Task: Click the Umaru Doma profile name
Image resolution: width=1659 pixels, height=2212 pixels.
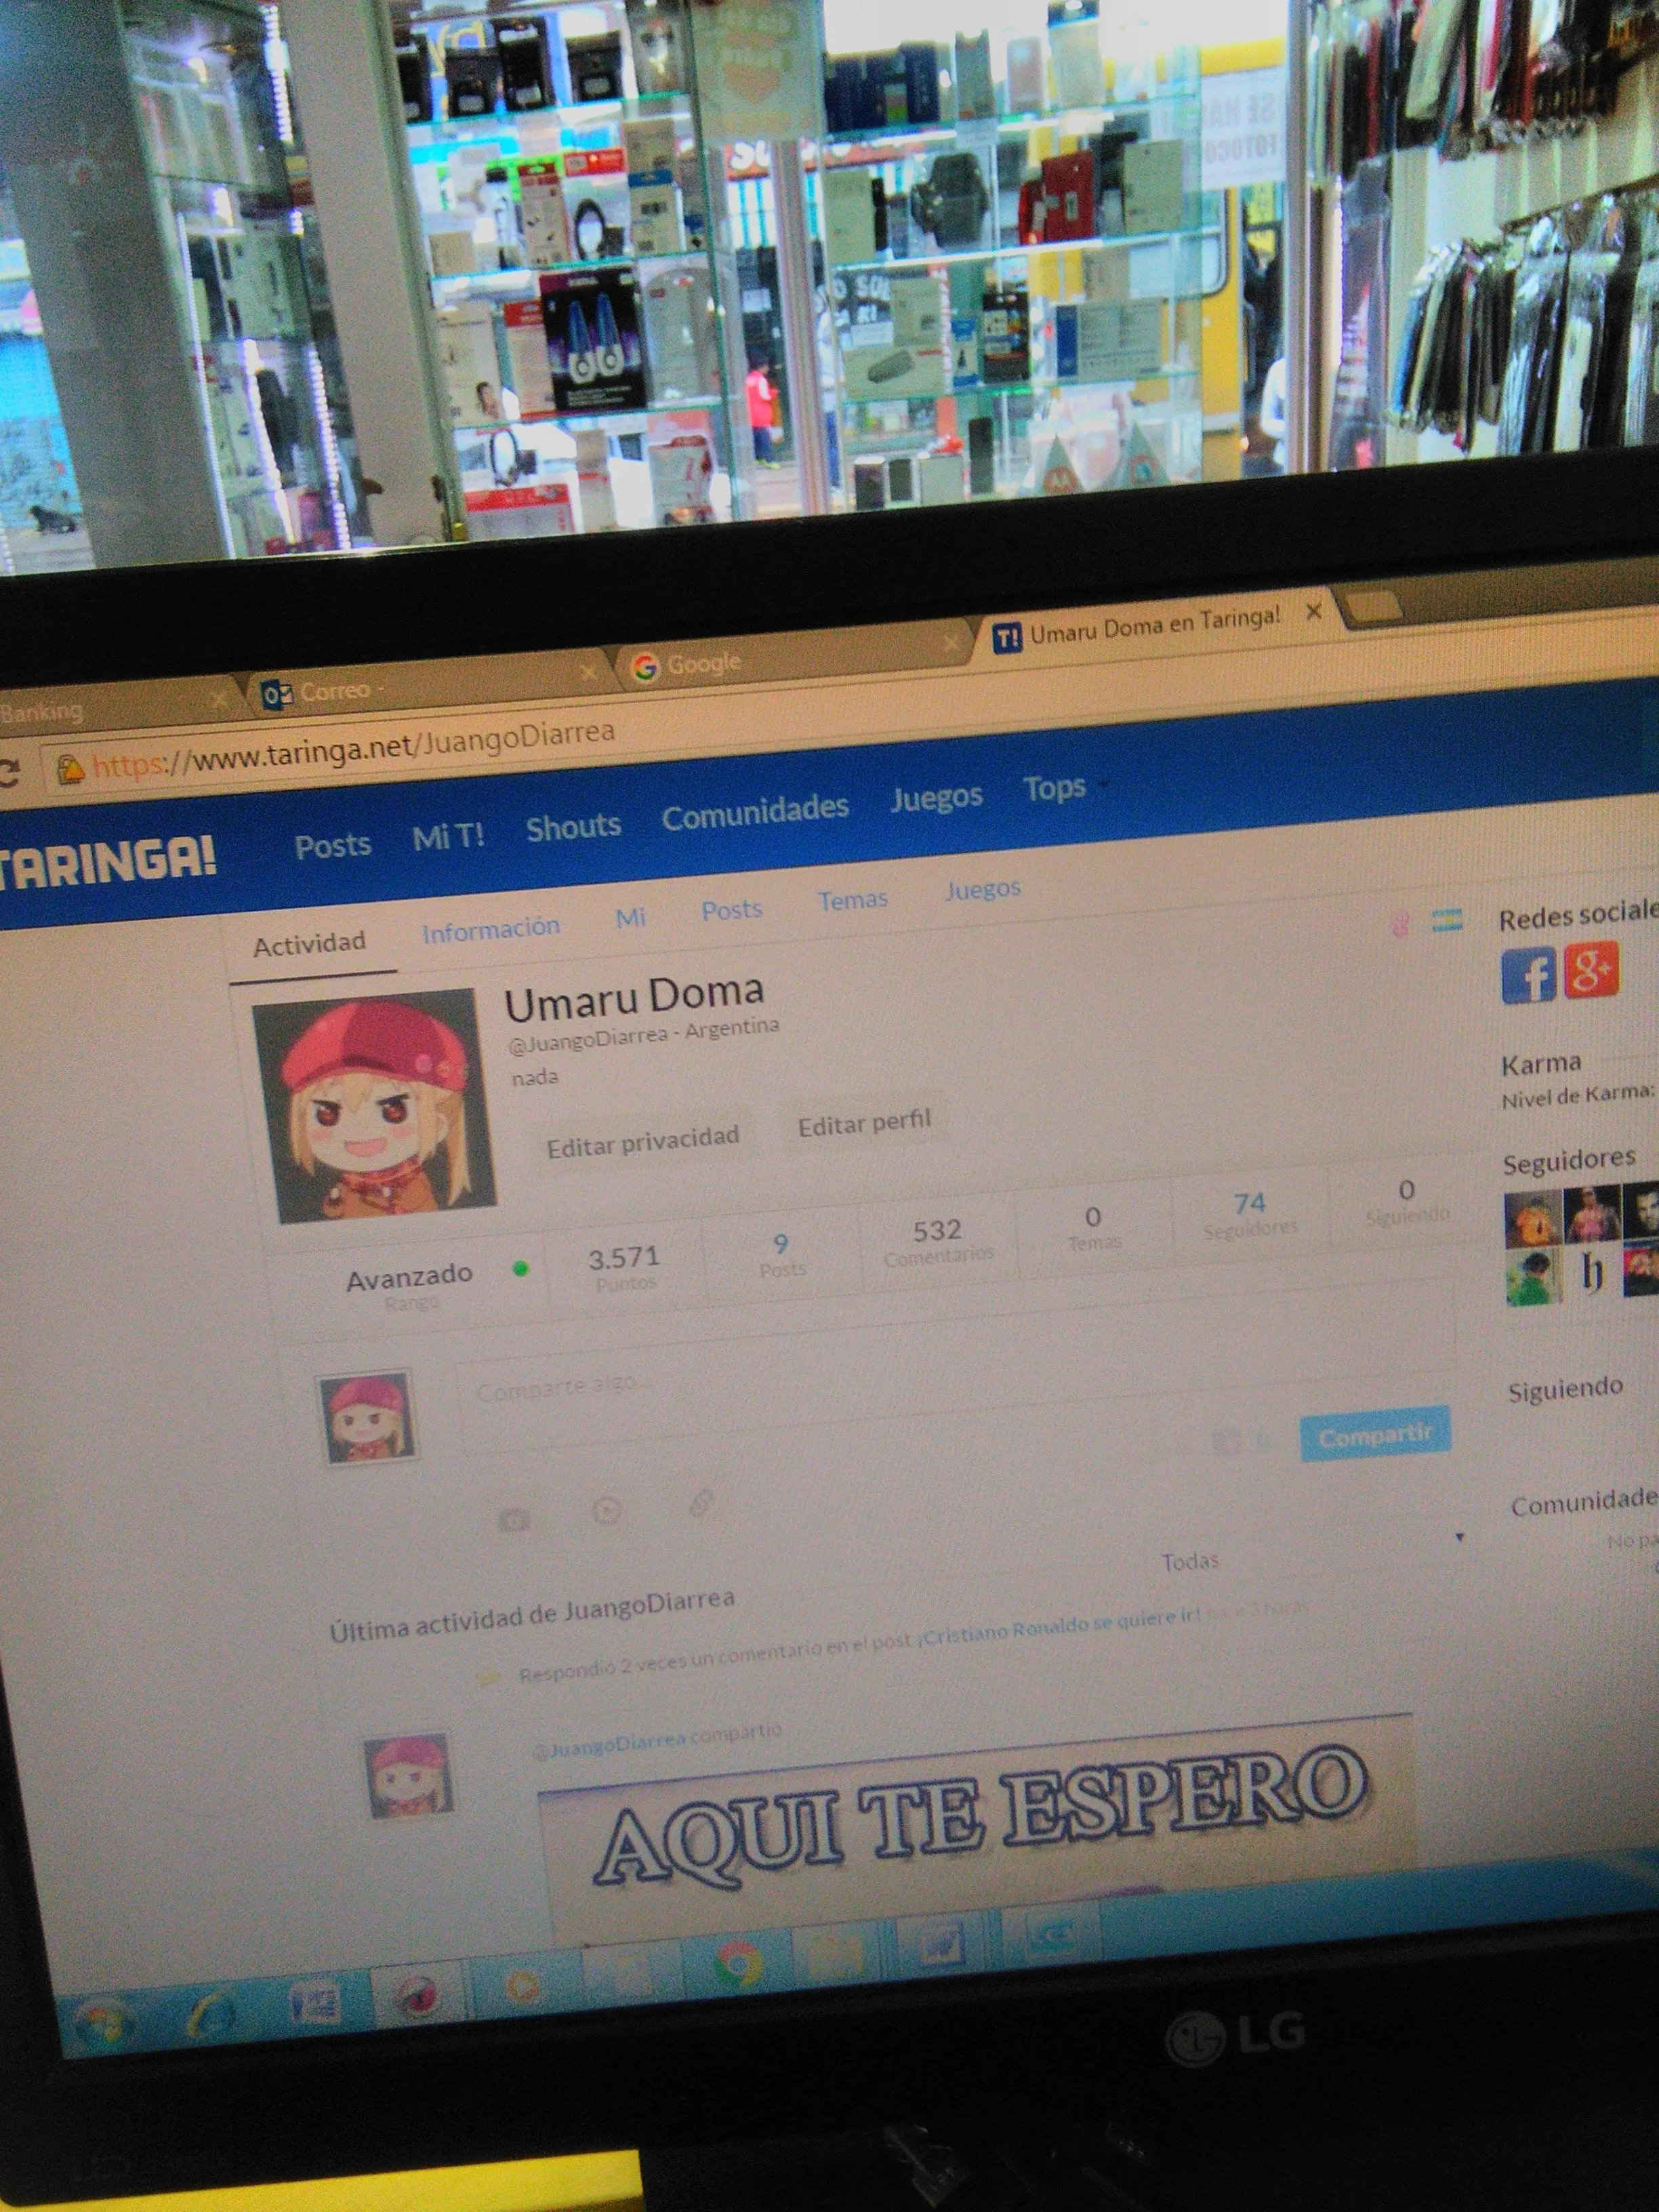Action: pyautogui.click(x=634, y=996)
